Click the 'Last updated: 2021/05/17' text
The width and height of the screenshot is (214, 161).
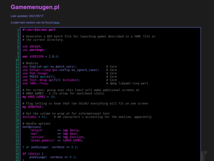27,16
